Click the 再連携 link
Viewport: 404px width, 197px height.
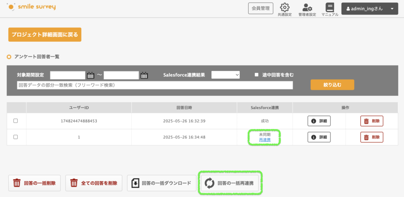click(x=265, y=140)
